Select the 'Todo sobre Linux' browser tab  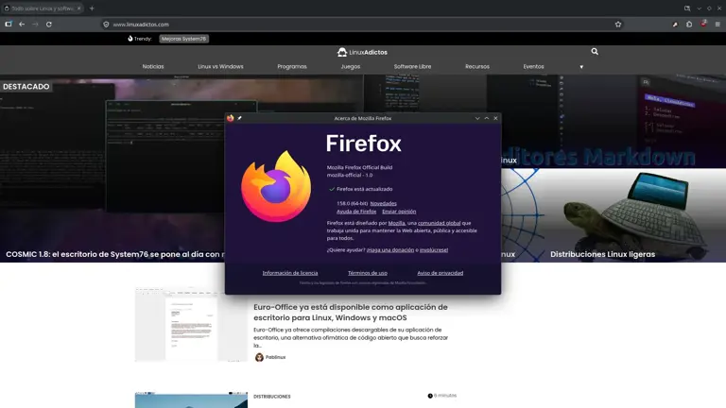(43, 8)
